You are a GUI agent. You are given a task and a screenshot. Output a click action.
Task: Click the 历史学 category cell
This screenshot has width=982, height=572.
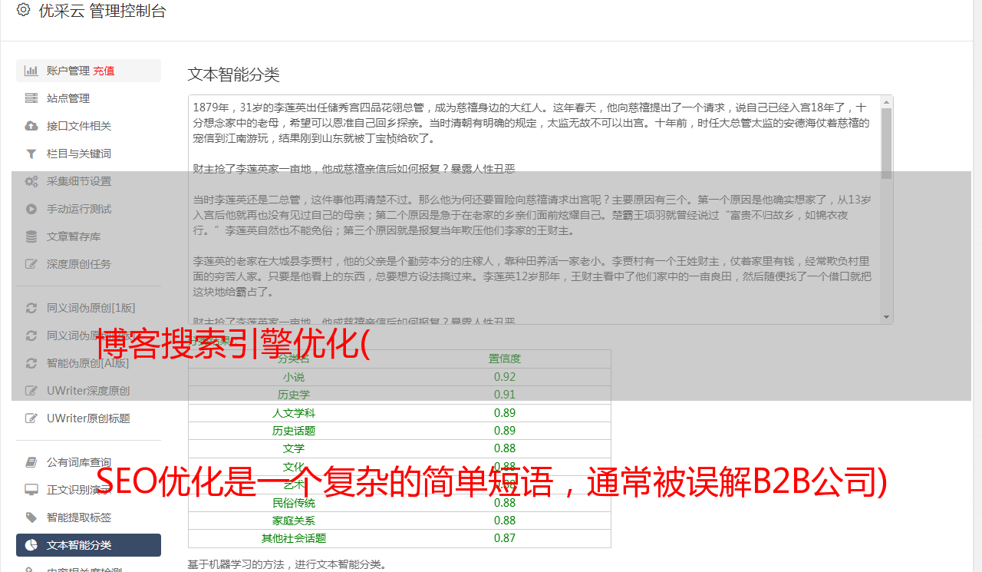pos(294,395)
